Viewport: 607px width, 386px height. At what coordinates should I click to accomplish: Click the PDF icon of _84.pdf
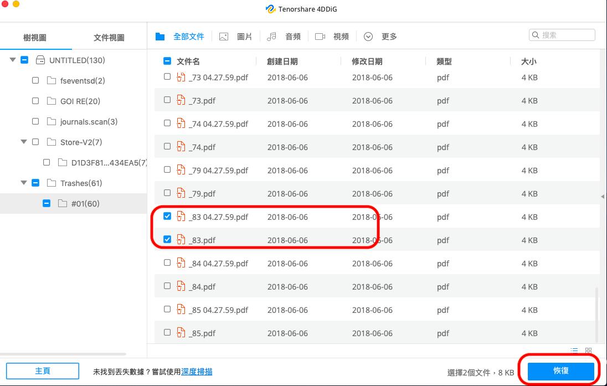pyautogui.click(x=181, y=286)
